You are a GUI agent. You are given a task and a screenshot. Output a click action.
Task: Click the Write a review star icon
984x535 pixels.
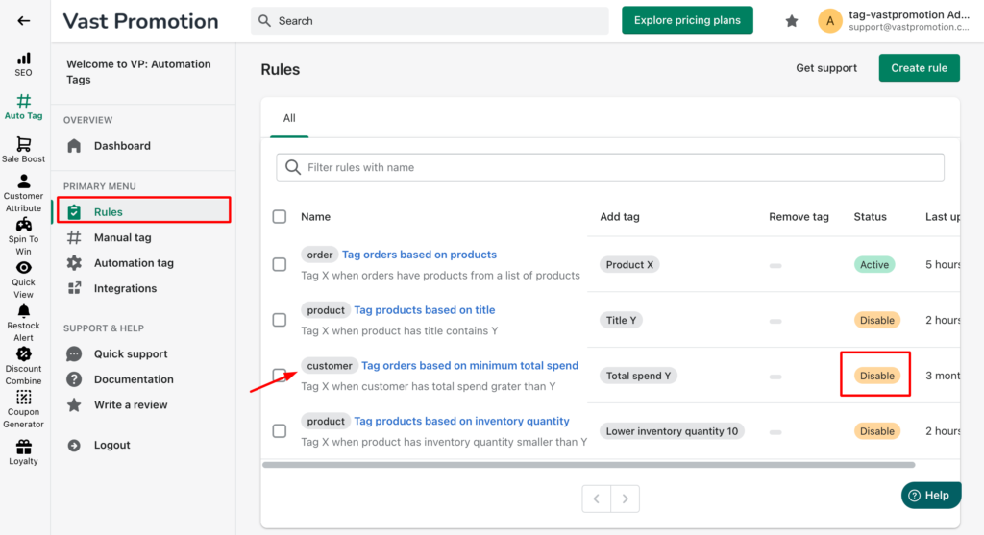(x=74, y=404)
